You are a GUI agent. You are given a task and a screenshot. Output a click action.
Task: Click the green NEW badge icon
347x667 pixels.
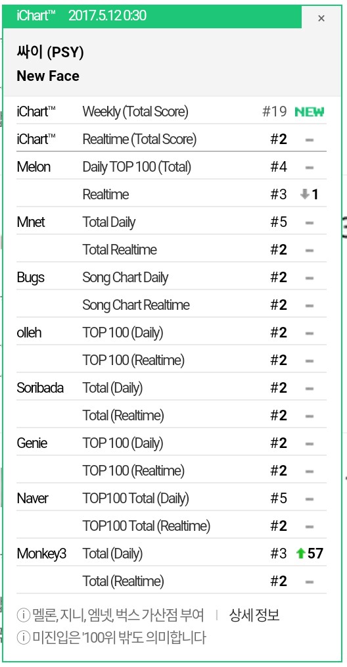(309, 112)
